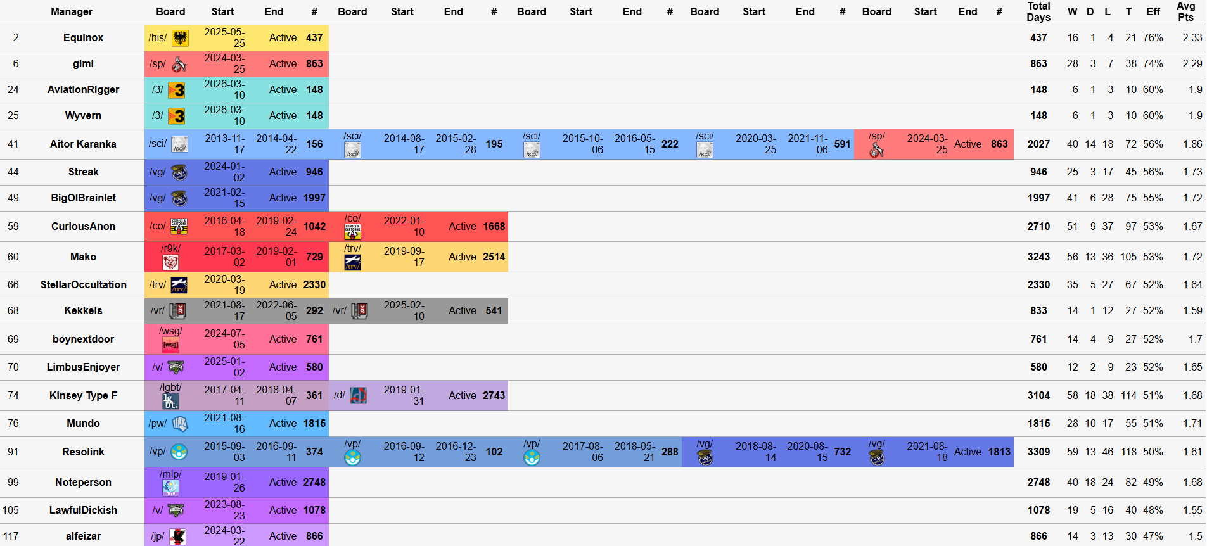
Task: Click the T column header
Action: click(x=1128, y=12)
